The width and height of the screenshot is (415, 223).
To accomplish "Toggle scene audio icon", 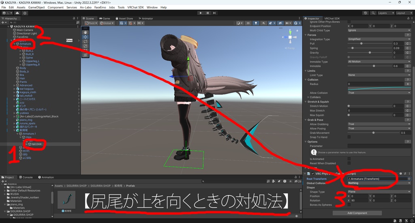I will tap(263, 23).
